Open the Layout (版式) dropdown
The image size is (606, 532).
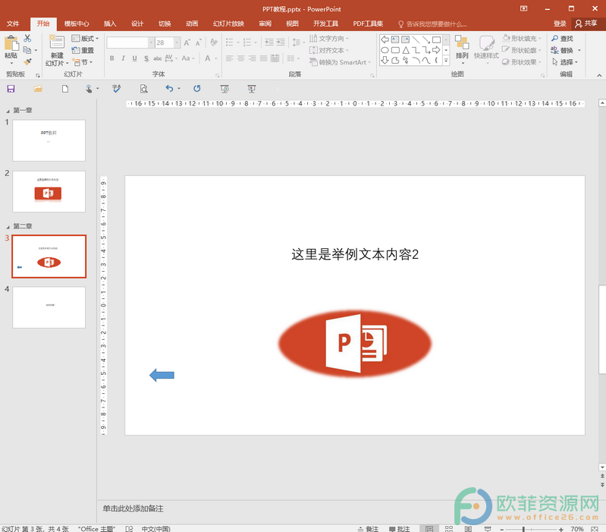[85, 38]
